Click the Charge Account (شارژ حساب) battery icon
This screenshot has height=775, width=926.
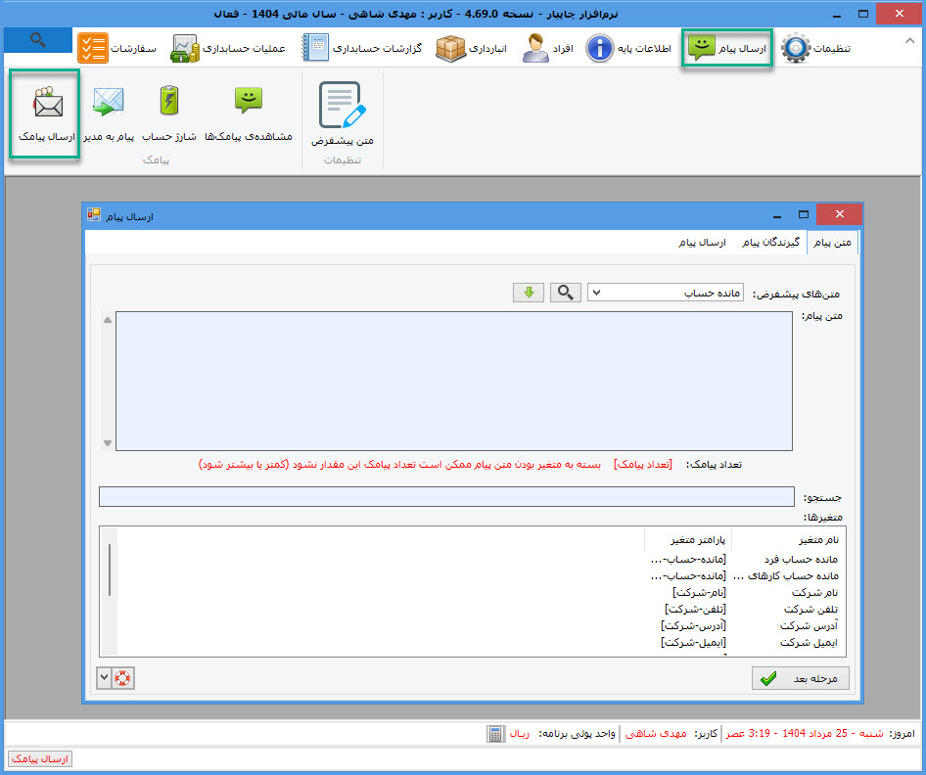coord(169,114)
